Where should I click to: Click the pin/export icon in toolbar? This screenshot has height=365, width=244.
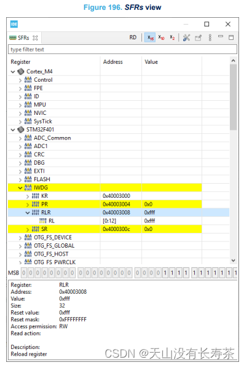pyautogui.click(x=198, y=37)
